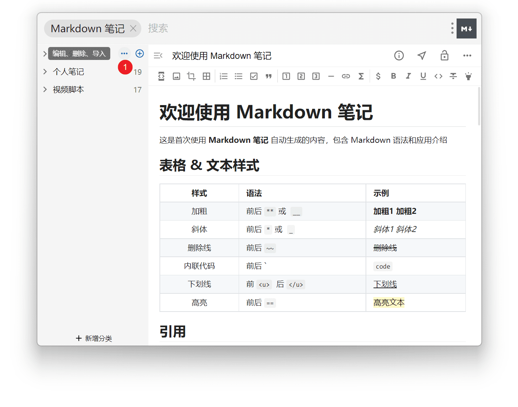Insert inline math with the dollar icon

[x=378, y=76]
